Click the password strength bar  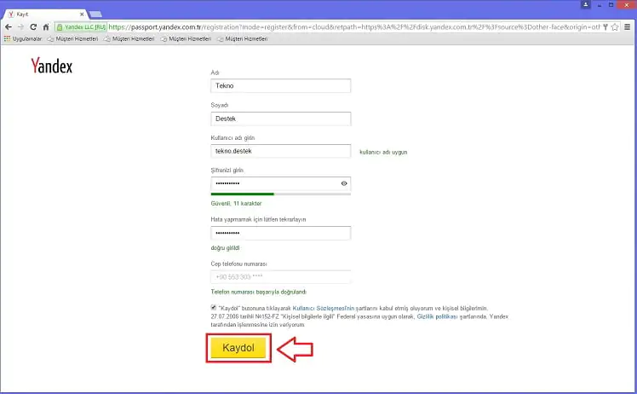click(281, 194)
